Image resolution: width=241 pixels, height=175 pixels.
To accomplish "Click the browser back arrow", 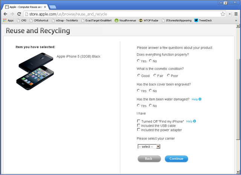I will pyautogui.click(x=5, y=14).
